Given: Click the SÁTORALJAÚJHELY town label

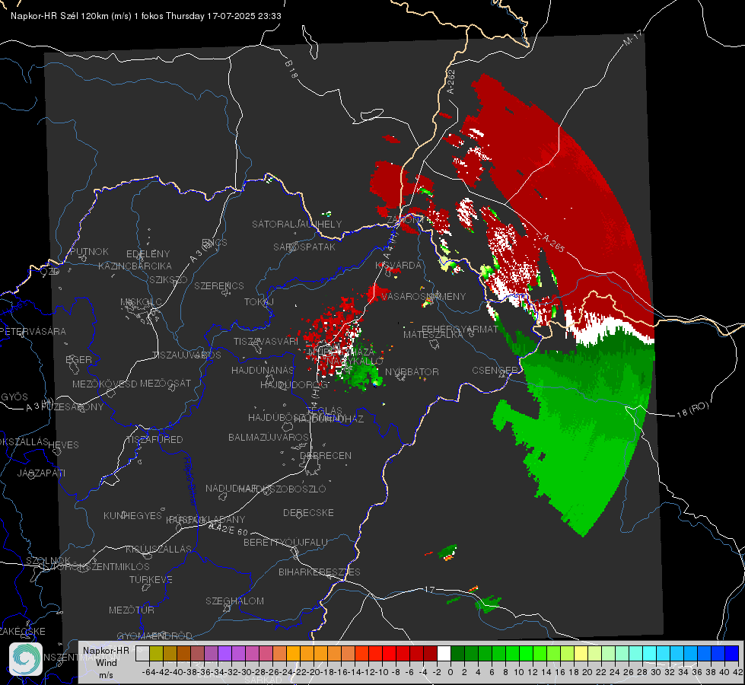Looking at the screenshot, I should (x=297, y=224).
